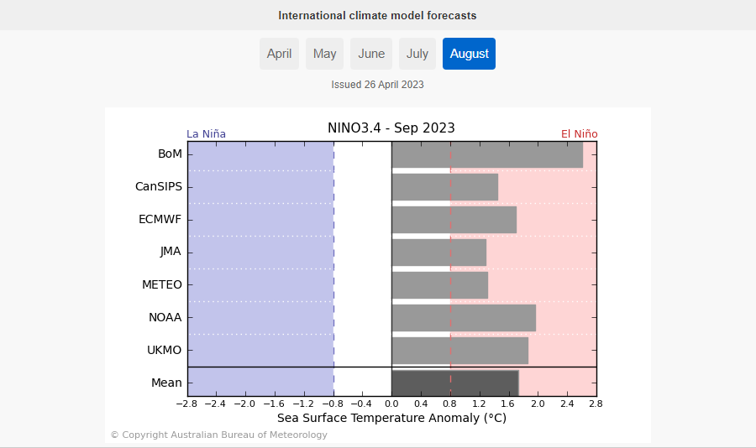The width and height of the screenshot is (756, 448).
Task: Click the NINO3.4 - Sep 2023 chart title
Action: coord(391,128)
